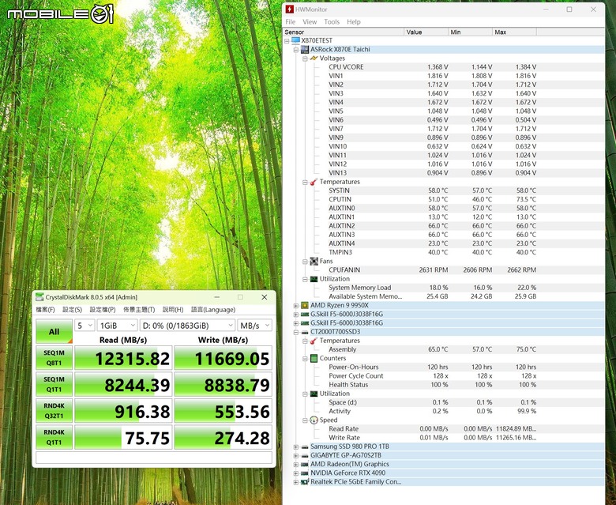Viewport: 616px width, 505px height.
Task: Click the 11669.05 SEQ1M Q8T1 write result
Action: click(223, 358)
